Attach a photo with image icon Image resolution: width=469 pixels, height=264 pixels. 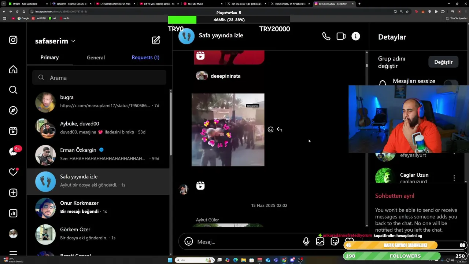(x=320, y=242)
